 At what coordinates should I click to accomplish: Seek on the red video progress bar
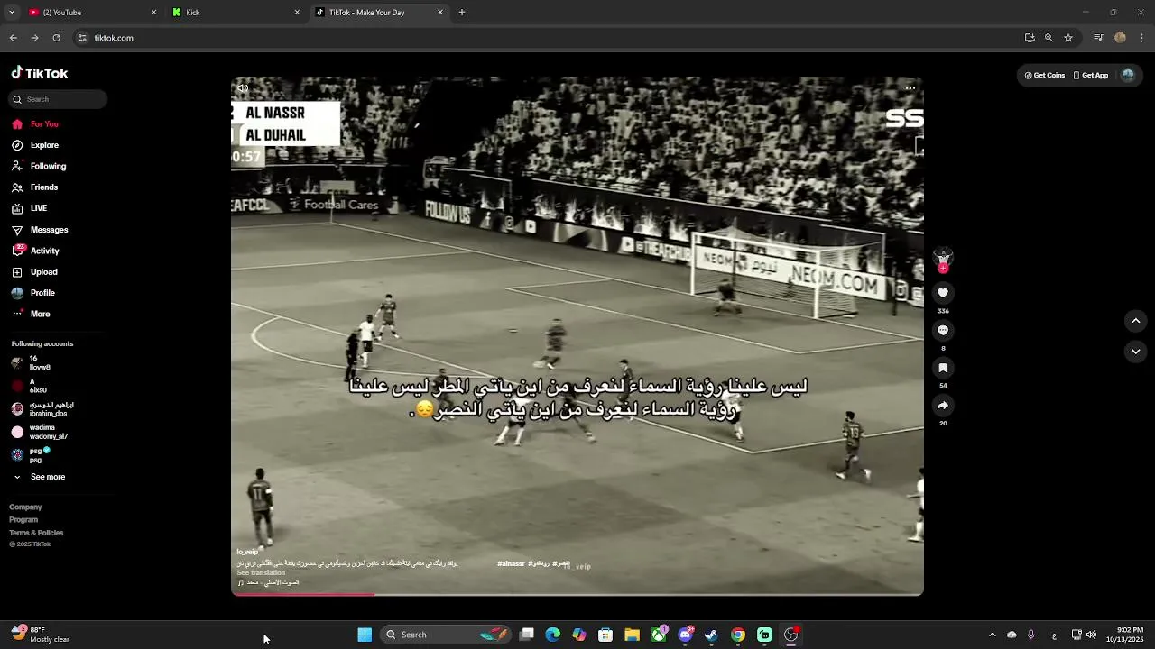577,594
